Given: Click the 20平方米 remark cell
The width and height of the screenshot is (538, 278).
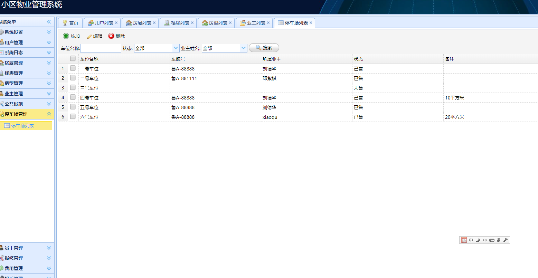Looking at the screenshot, I should (x=454, y=117).
